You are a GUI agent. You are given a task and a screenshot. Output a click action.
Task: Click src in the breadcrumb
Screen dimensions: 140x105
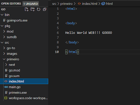click(54, 4)
